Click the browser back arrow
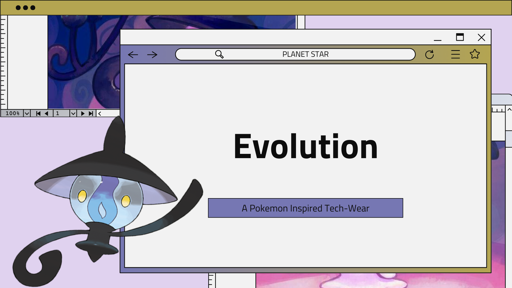This screenshot has height=288, width=512. tap(133, 55)
